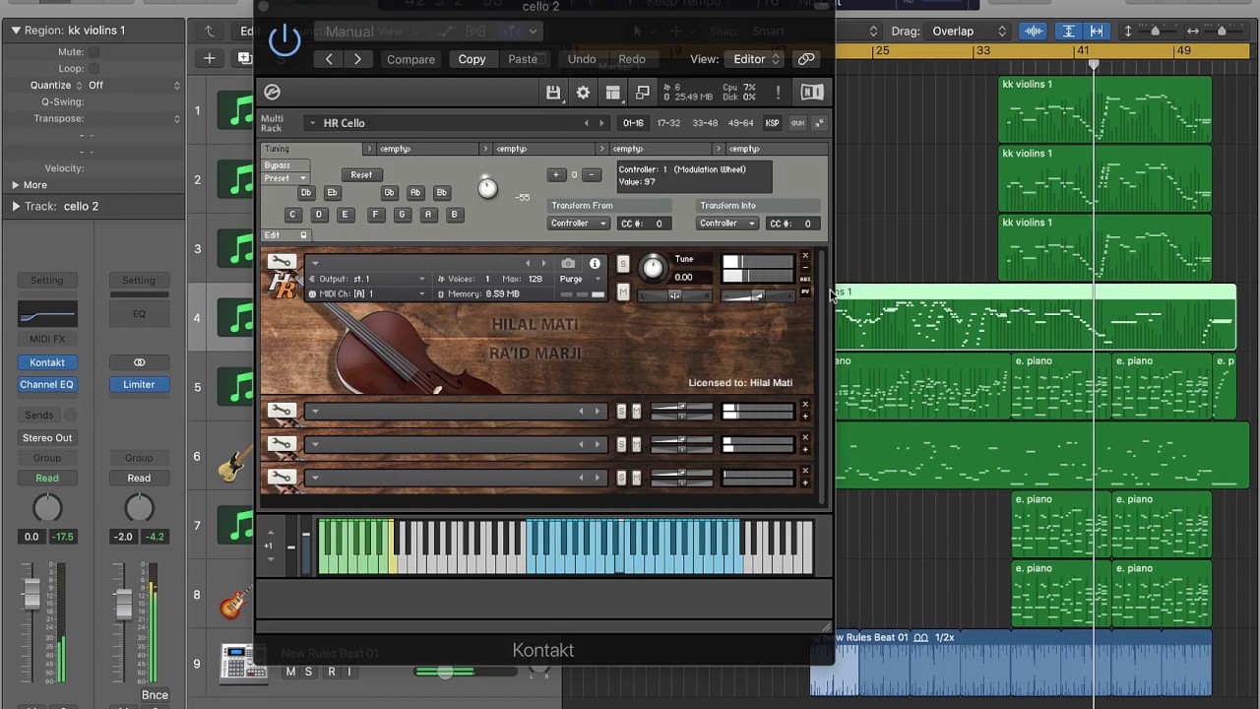This screenshot has height=709, width=1260.
Task: Enable the region Loop checkbox
Action: pos(94,69)
